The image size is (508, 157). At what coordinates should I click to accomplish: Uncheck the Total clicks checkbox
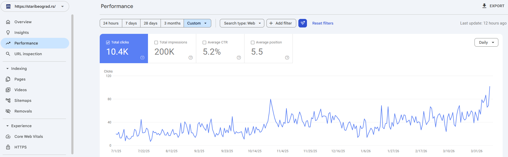coord(108,42)
